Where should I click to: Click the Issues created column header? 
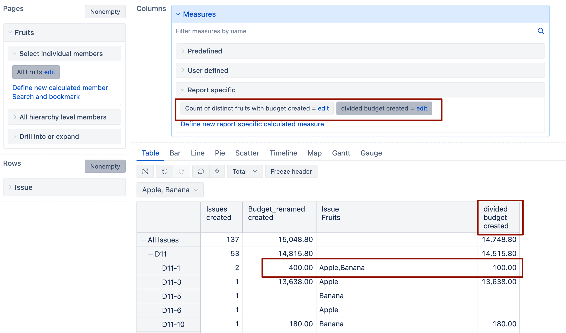tap(221, 217)
